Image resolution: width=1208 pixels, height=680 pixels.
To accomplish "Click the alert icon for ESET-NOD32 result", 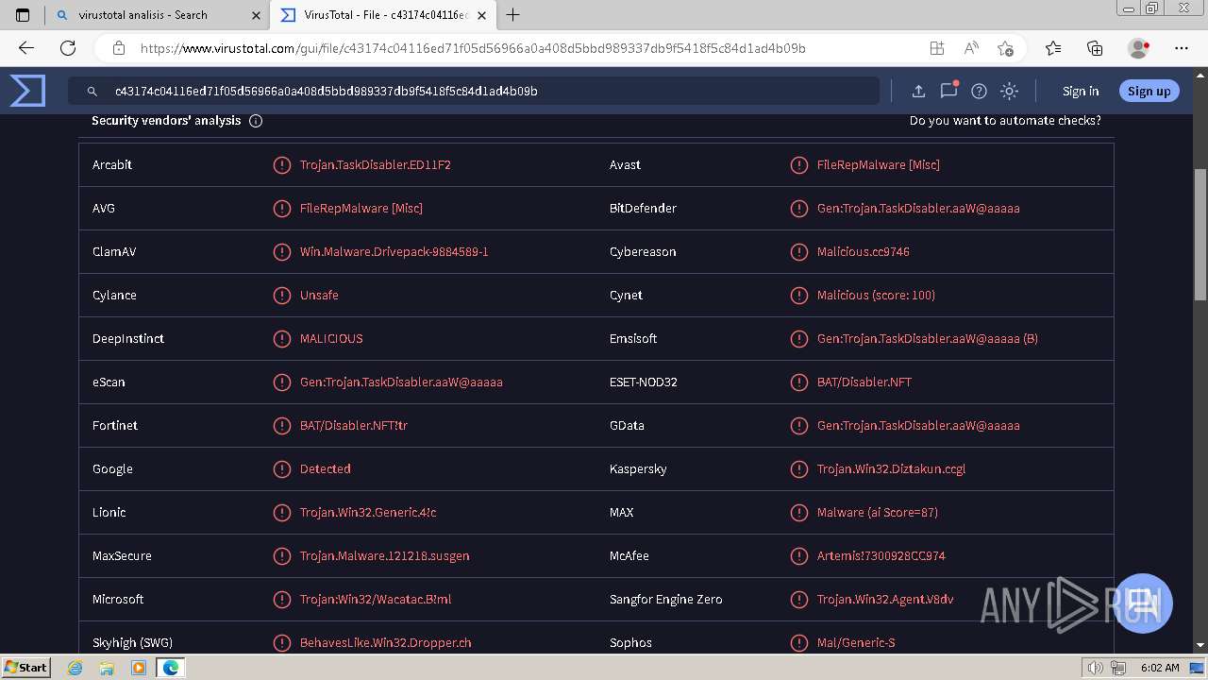I will click(798, 382).
